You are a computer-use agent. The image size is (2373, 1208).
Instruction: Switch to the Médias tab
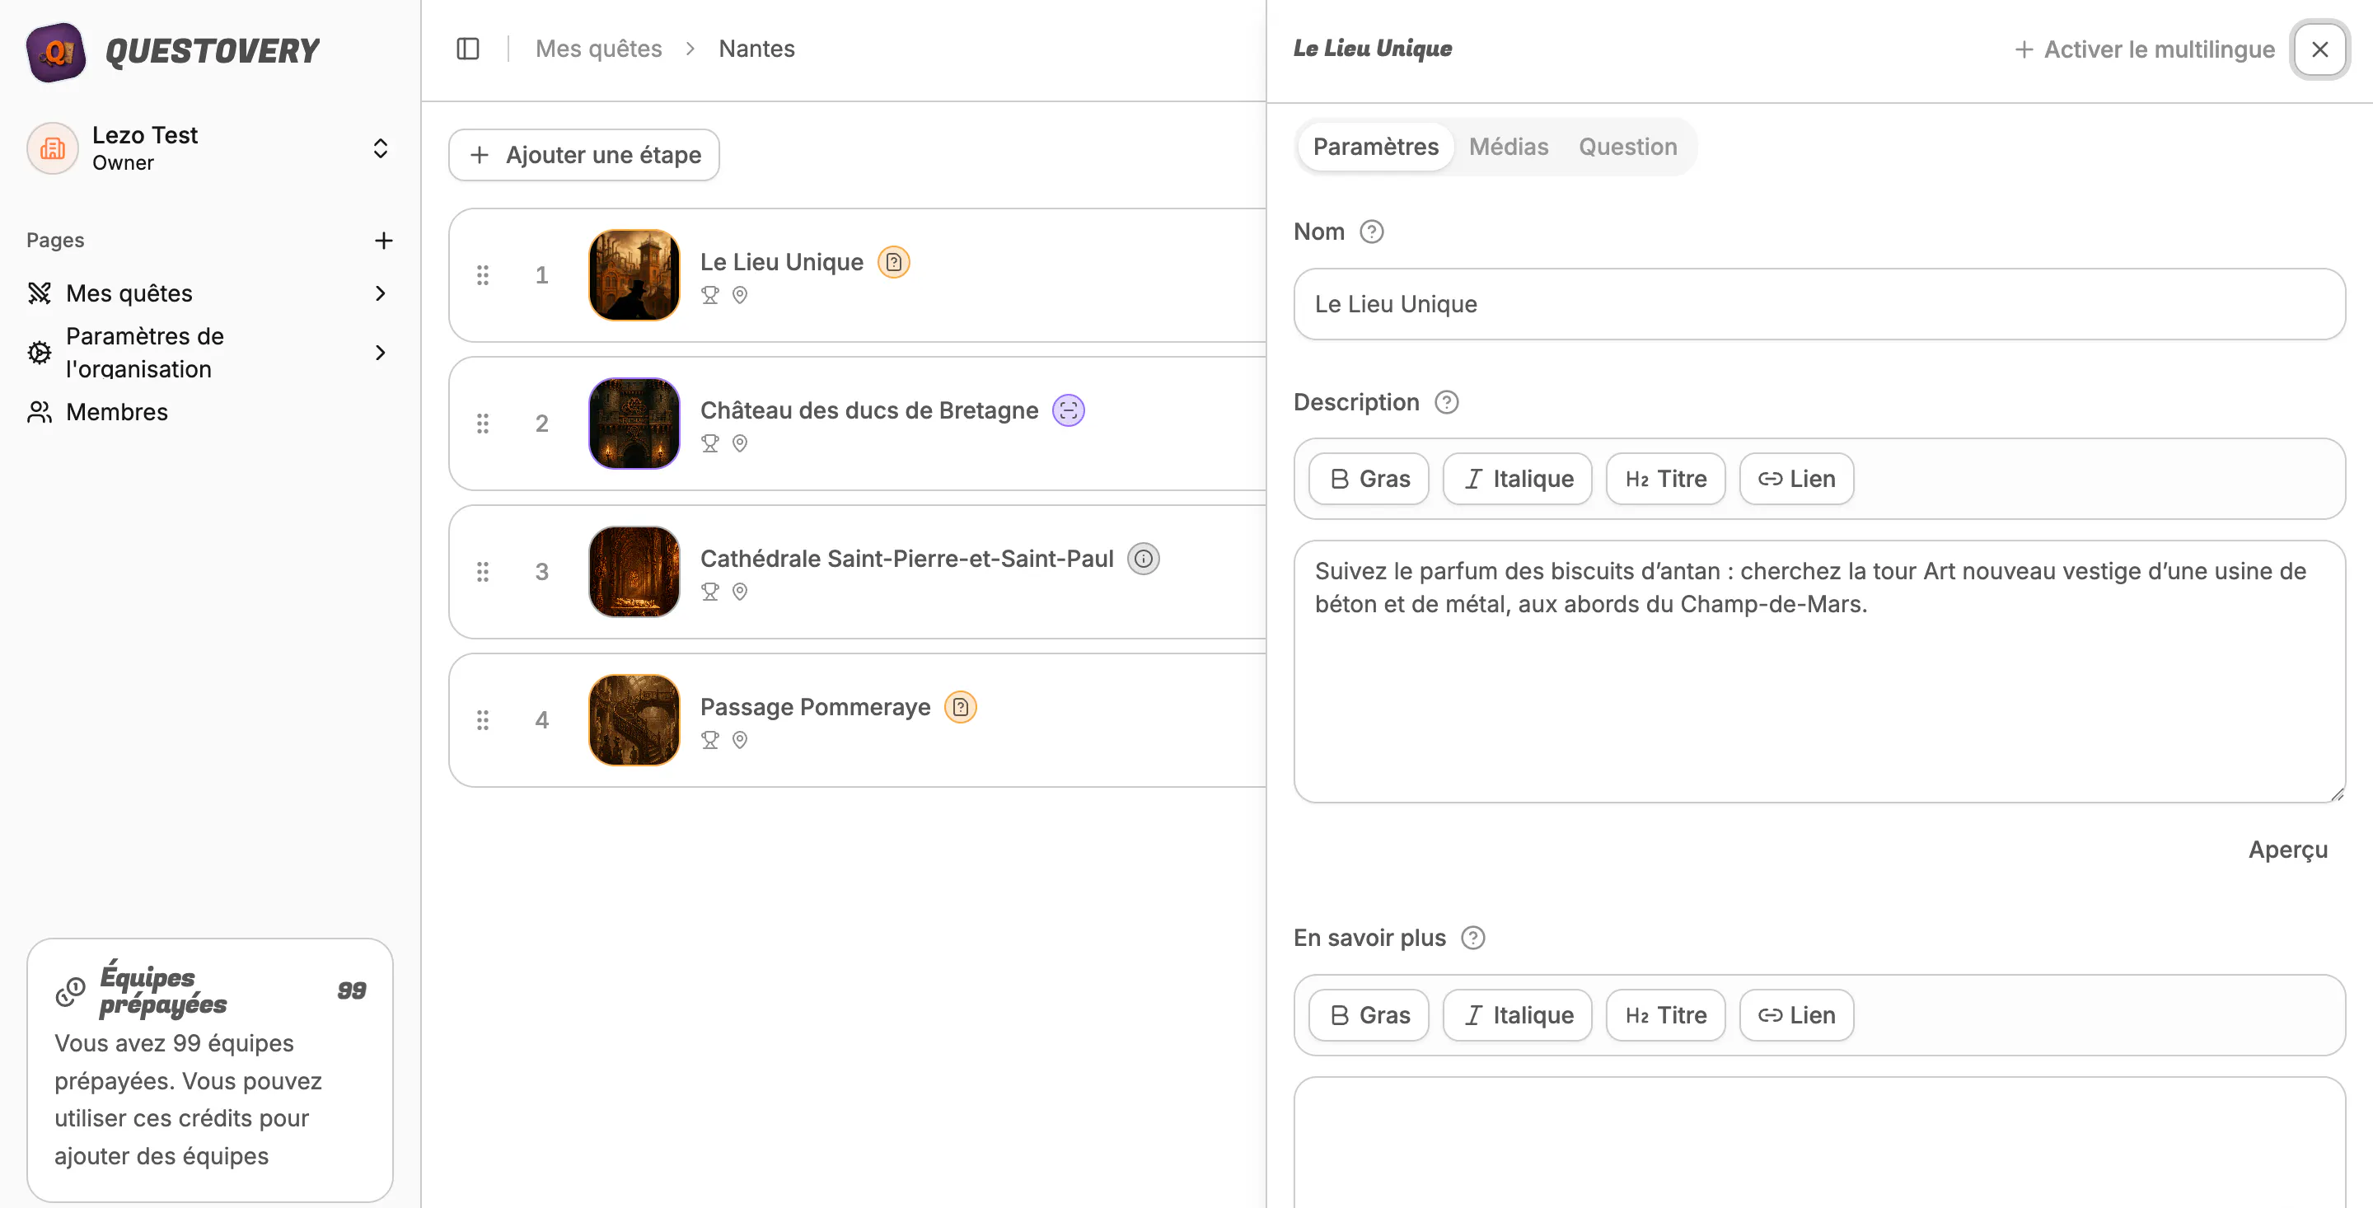(1508, 147)
